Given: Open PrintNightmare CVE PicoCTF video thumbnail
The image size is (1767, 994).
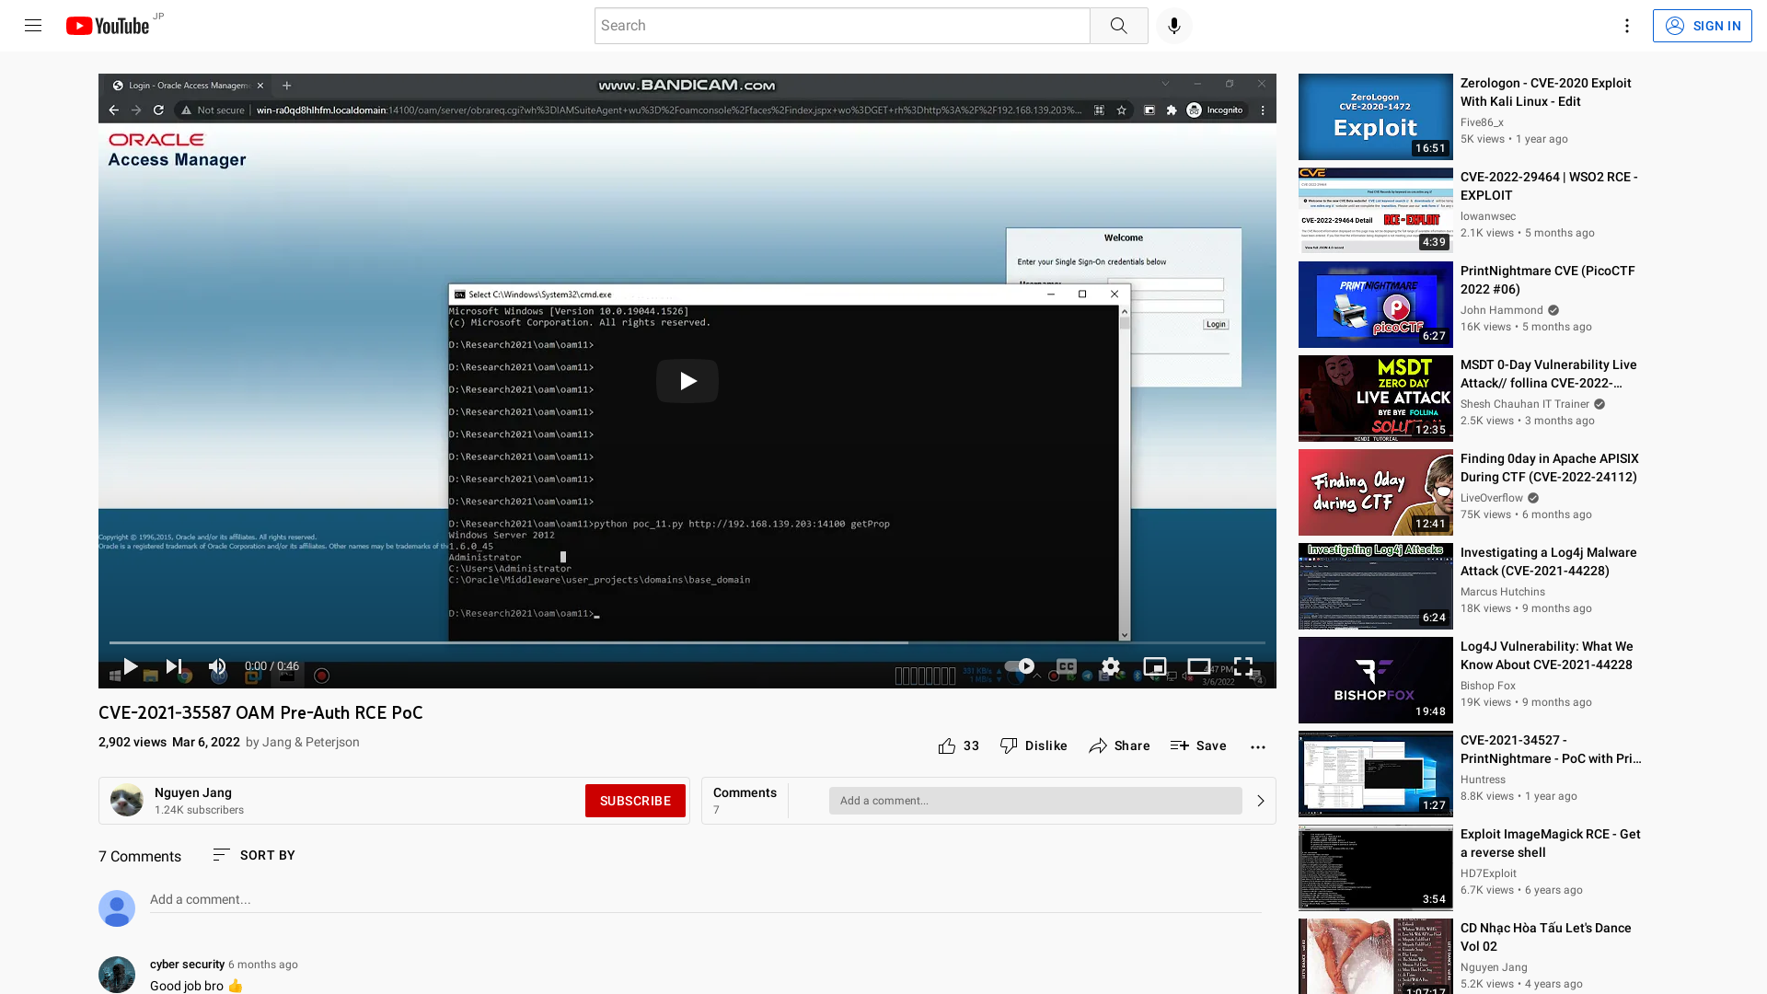Looking at the screenshot, I should [x=1375, y=305].
